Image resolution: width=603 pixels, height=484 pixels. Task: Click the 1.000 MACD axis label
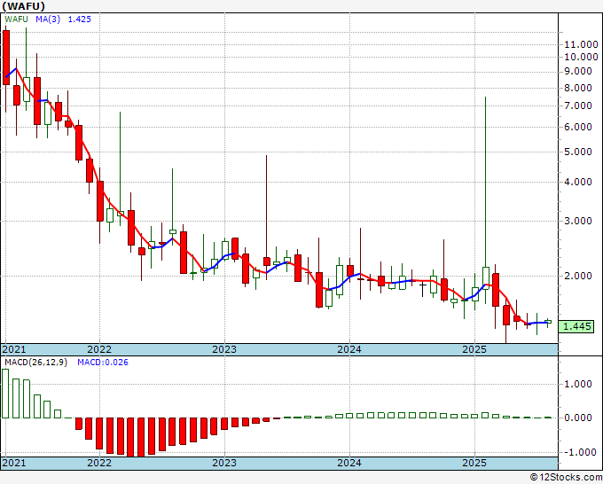click(x=577, y=384)
